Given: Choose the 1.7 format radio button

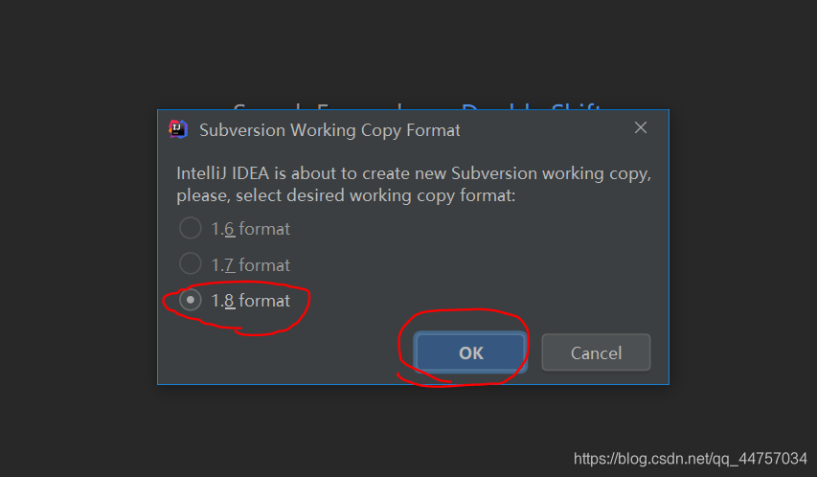Looking at the screenshot, I should (191, 263).
